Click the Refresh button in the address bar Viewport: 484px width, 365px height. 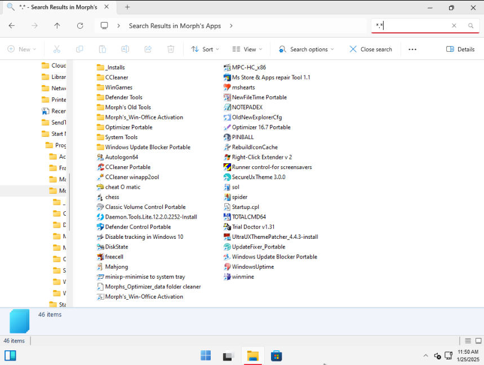point(80,25)
